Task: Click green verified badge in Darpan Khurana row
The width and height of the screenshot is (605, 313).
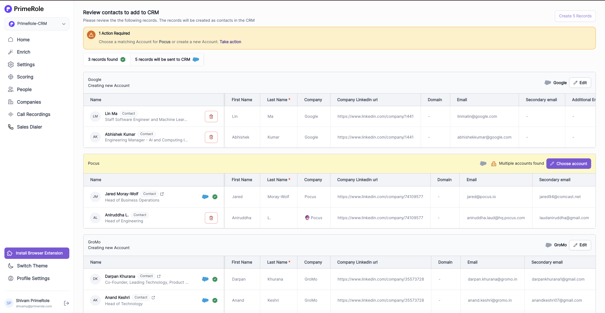Action: coord(215,279)
